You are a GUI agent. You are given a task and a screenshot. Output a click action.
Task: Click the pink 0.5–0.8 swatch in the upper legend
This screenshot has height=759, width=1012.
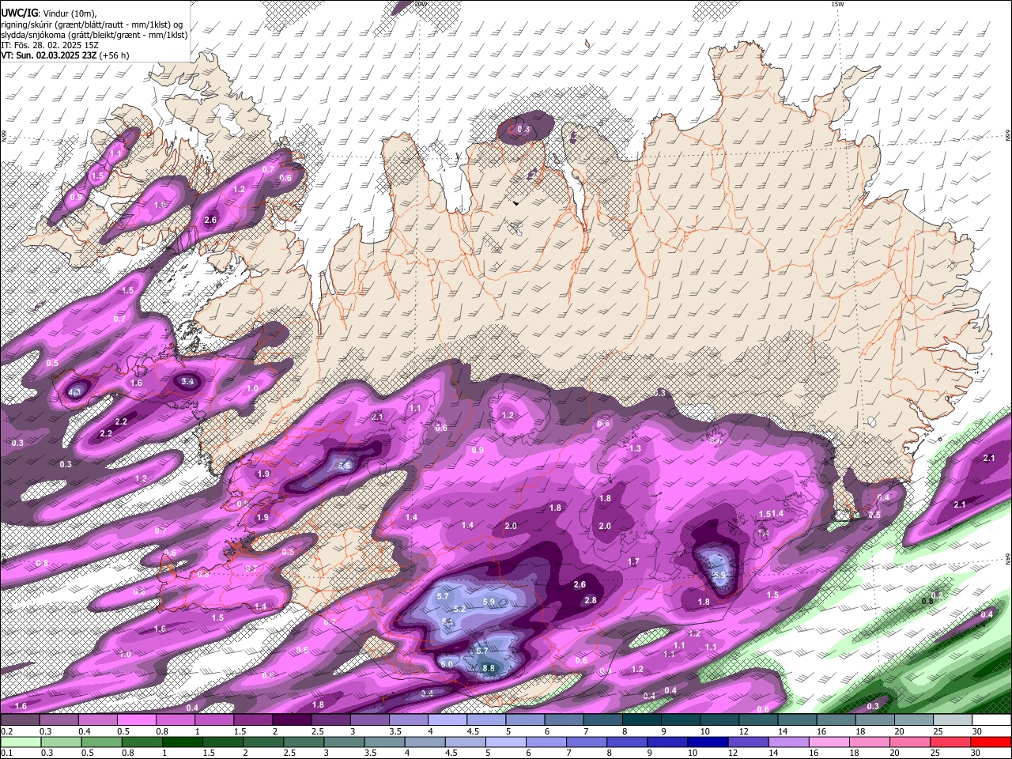click(x=136, y=720)
